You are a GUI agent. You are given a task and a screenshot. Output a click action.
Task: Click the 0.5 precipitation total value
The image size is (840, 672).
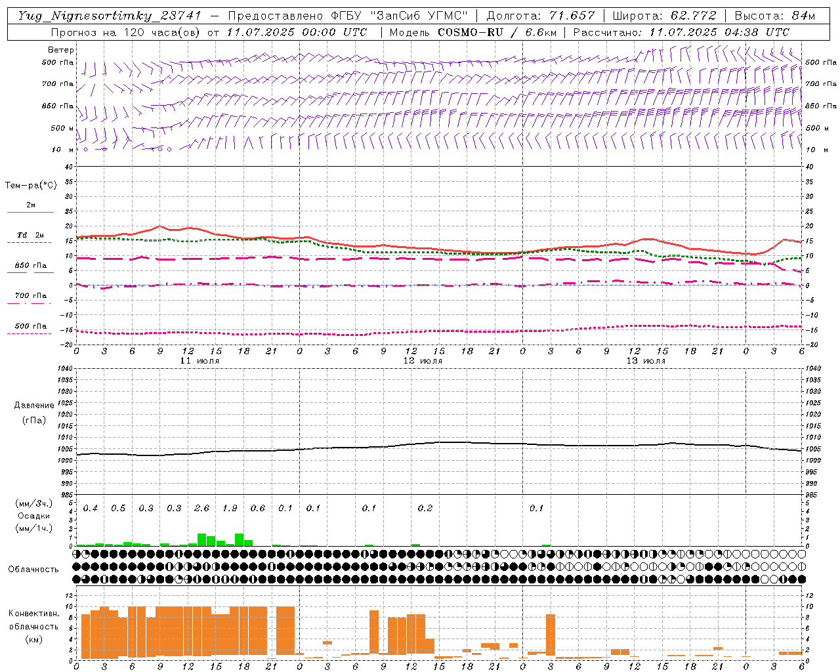click(x=118, y=509)
